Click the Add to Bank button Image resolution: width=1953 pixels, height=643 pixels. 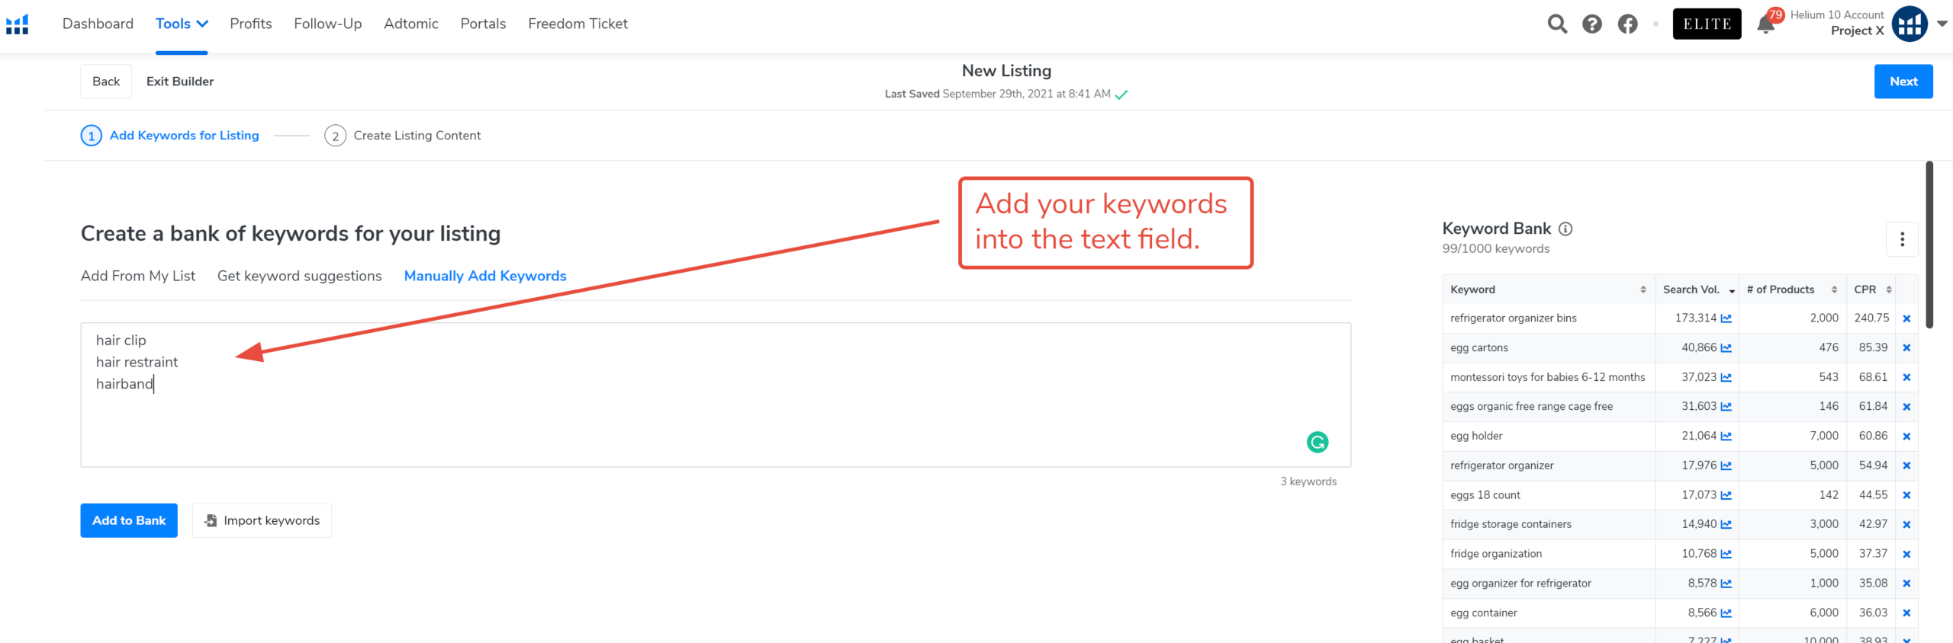(129, 520)
